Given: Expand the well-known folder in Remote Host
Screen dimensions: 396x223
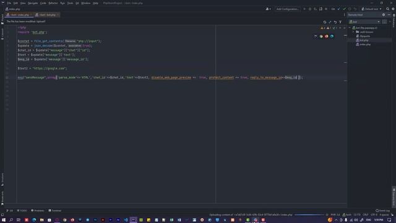Looking at the screenshot, I should (x=353, y=32).
